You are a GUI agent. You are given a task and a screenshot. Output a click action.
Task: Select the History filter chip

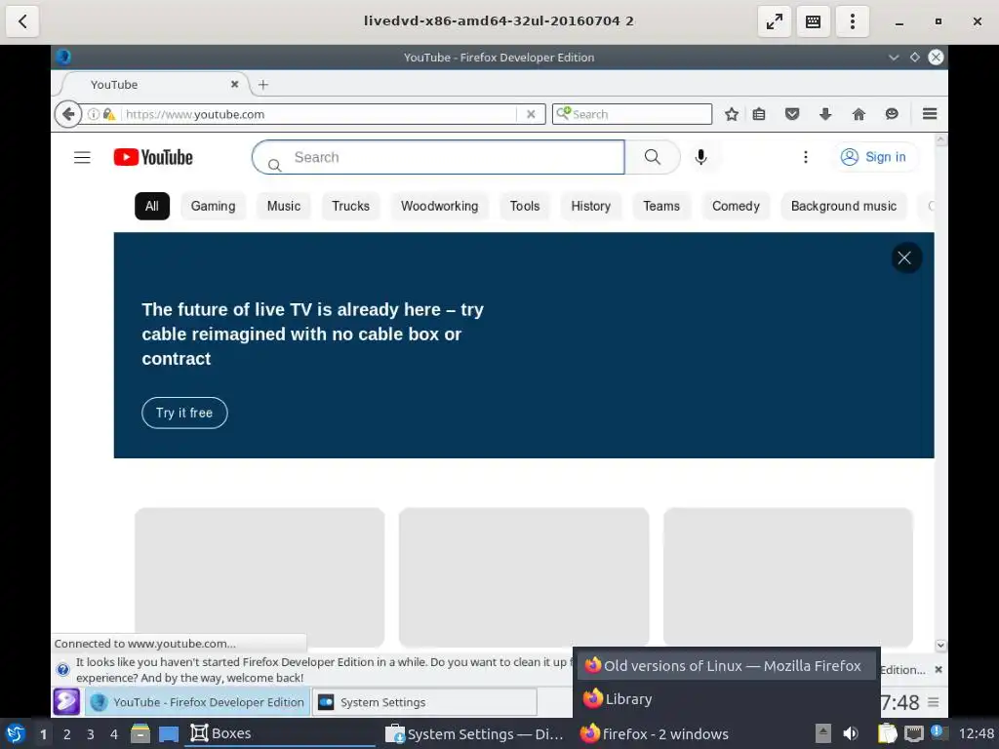[x=590, y=206]
